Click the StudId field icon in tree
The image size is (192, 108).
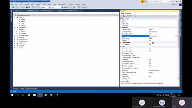point(19,19)
